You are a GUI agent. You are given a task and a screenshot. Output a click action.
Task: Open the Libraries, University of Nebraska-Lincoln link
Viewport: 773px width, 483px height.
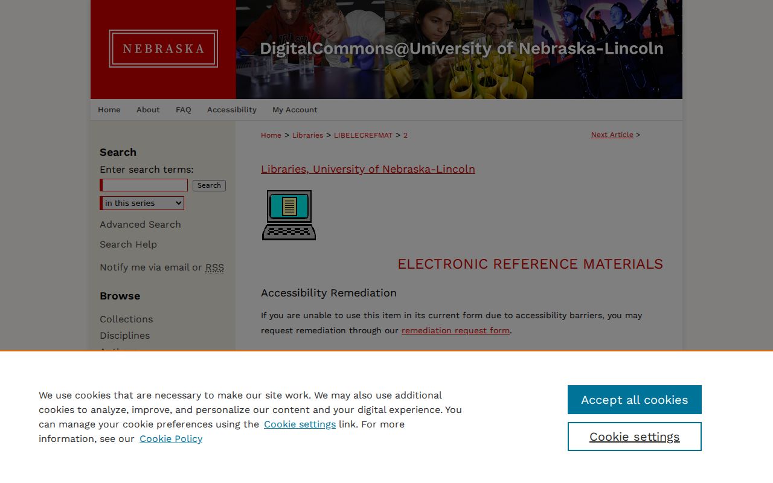pos(368,169)
